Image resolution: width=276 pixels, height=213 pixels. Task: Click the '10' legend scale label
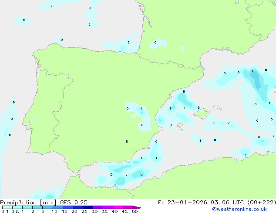(54, 211)
